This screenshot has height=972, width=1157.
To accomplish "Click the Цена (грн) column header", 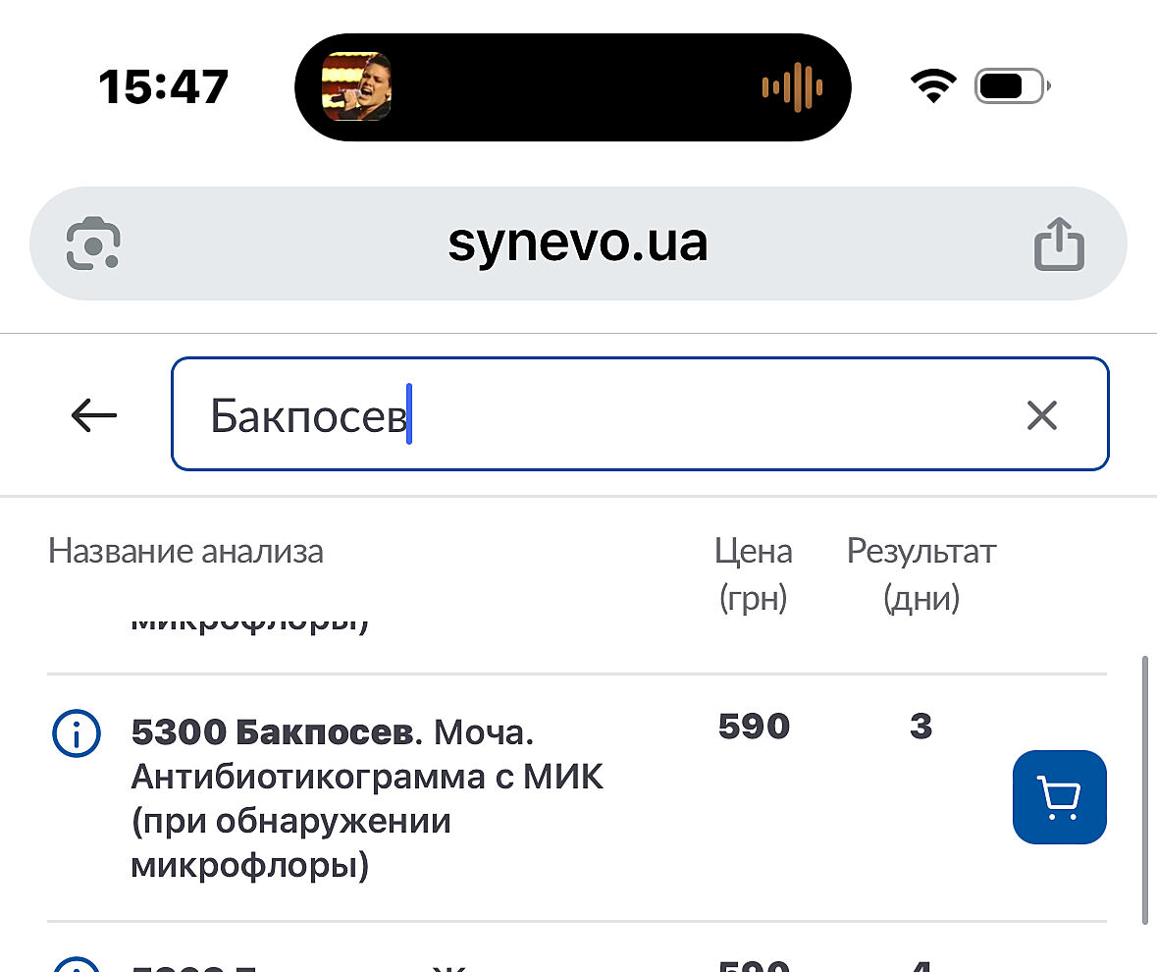I will click(x=753, y=574).
